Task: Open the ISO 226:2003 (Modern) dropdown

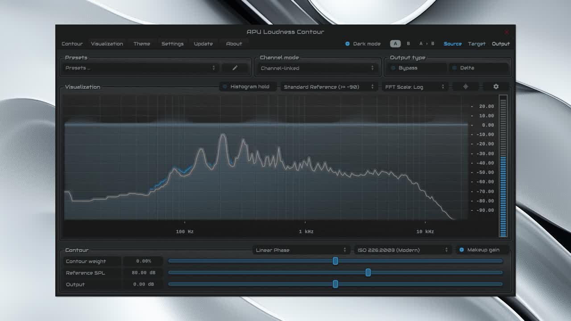Action: pyautogui.click(x=402, y=250)
